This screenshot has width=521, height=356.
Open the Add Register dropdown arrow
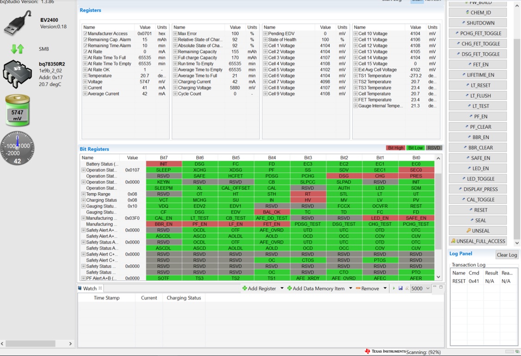click(282, 288)
